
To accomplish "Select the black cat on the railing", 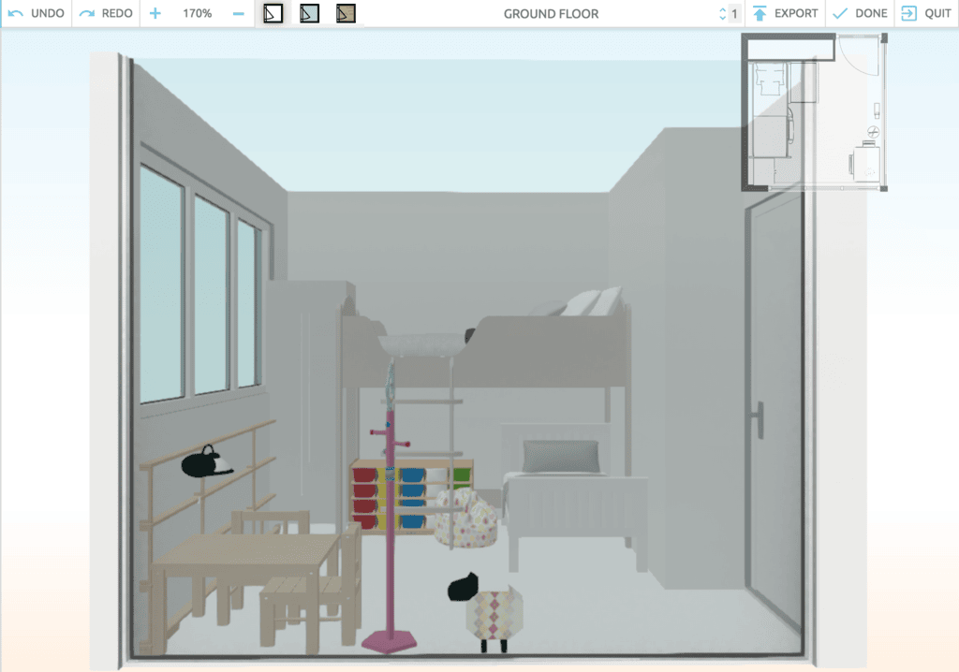I will point(208,462).
